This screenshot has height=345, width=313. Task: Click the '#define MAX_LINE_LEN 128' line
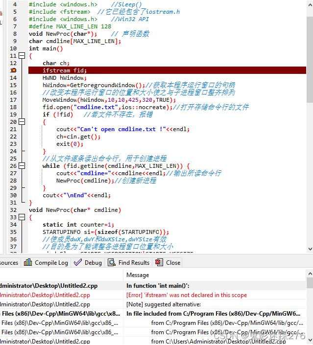pyautogui.click(x=70, y=26)
